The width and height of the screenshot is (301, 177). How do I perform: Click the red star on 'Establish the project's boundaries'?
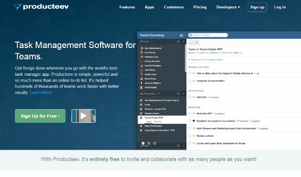[x=194, y=121]
